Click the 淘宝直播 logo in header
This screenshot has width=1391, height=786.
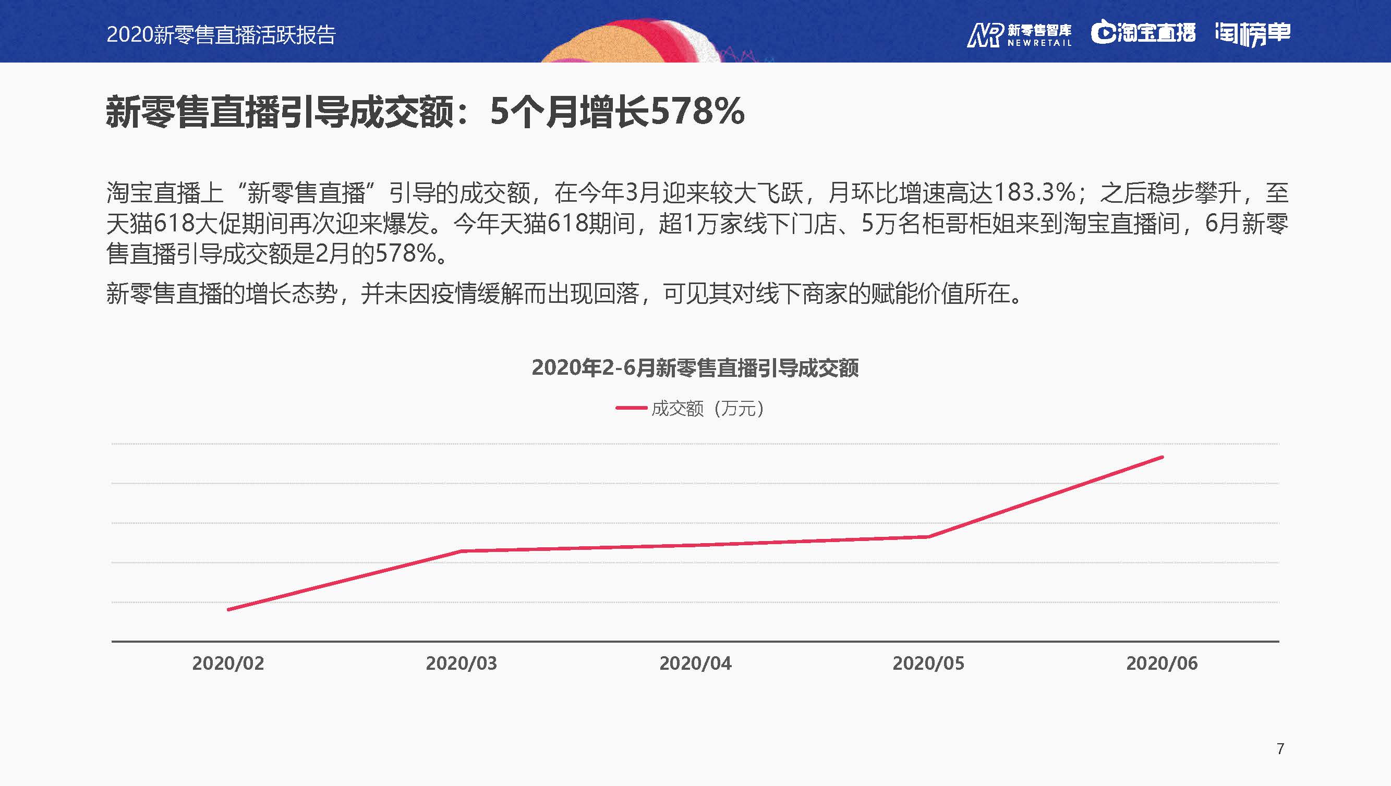[x=1143, y=33]
